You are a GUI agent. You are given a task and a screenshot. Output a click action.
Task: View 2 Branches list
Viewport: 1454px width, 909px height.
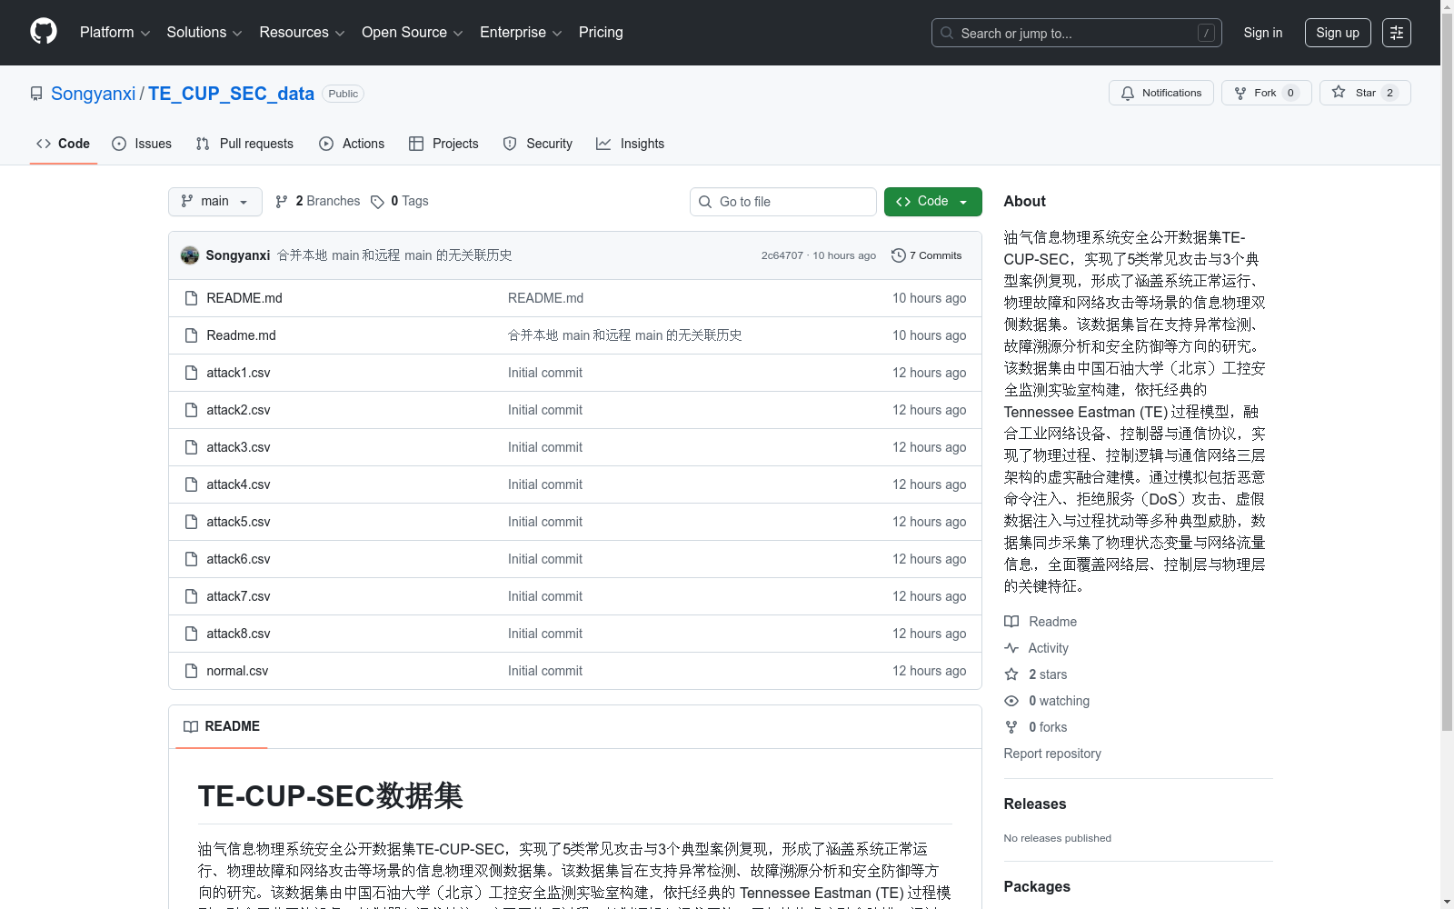(318, 202)
